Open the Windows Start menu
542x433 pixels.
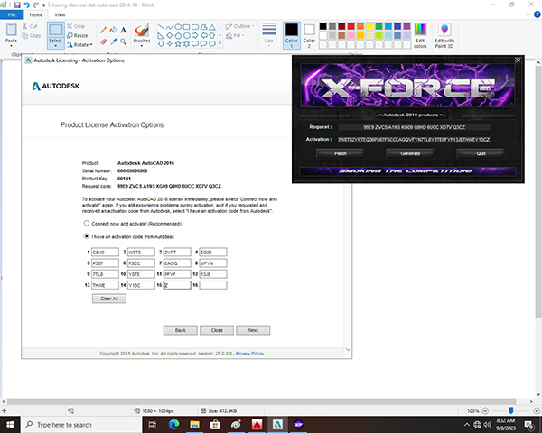[10, 425]
